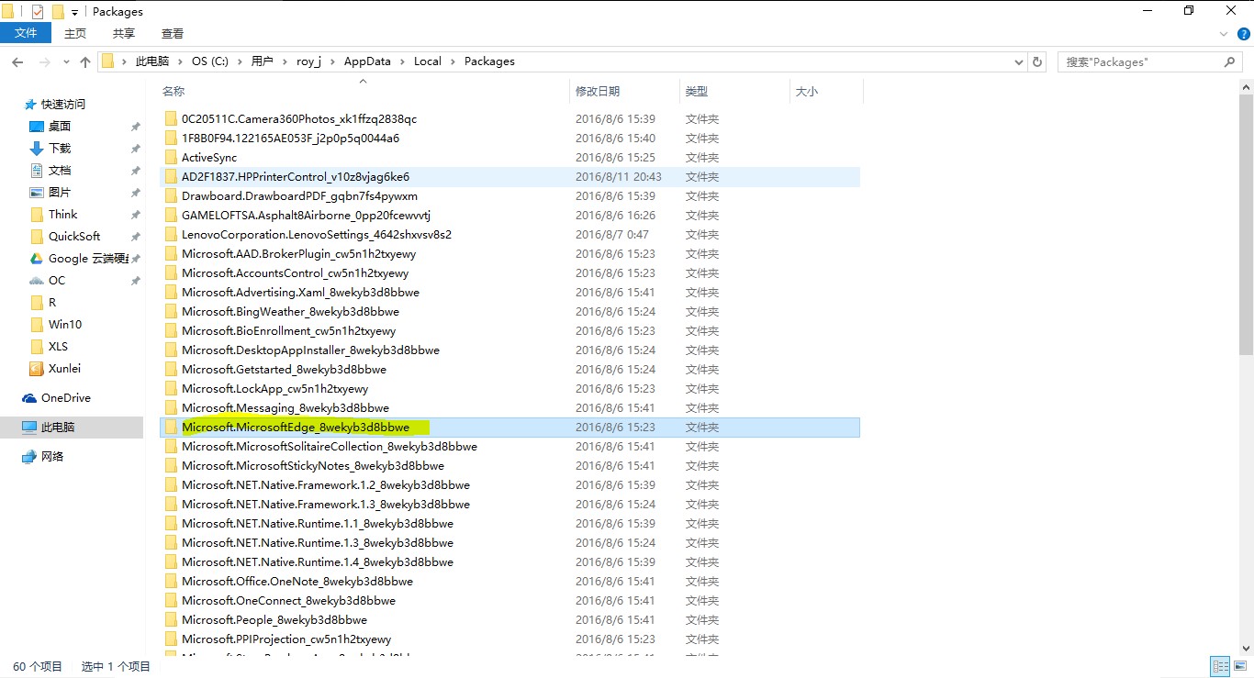Click Local in the address breadcrumb
The height and width of the screenshot is (678, 1254).
[x=428, y=61]
